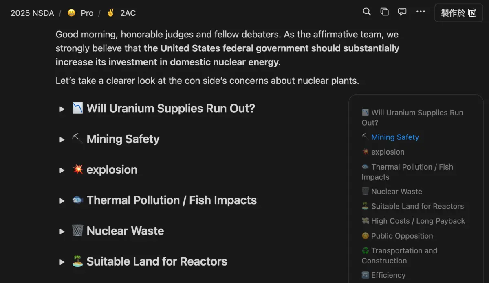Click the victory hand emoji beside 2AC
This screenshot has width=489, height=283.
110,13
